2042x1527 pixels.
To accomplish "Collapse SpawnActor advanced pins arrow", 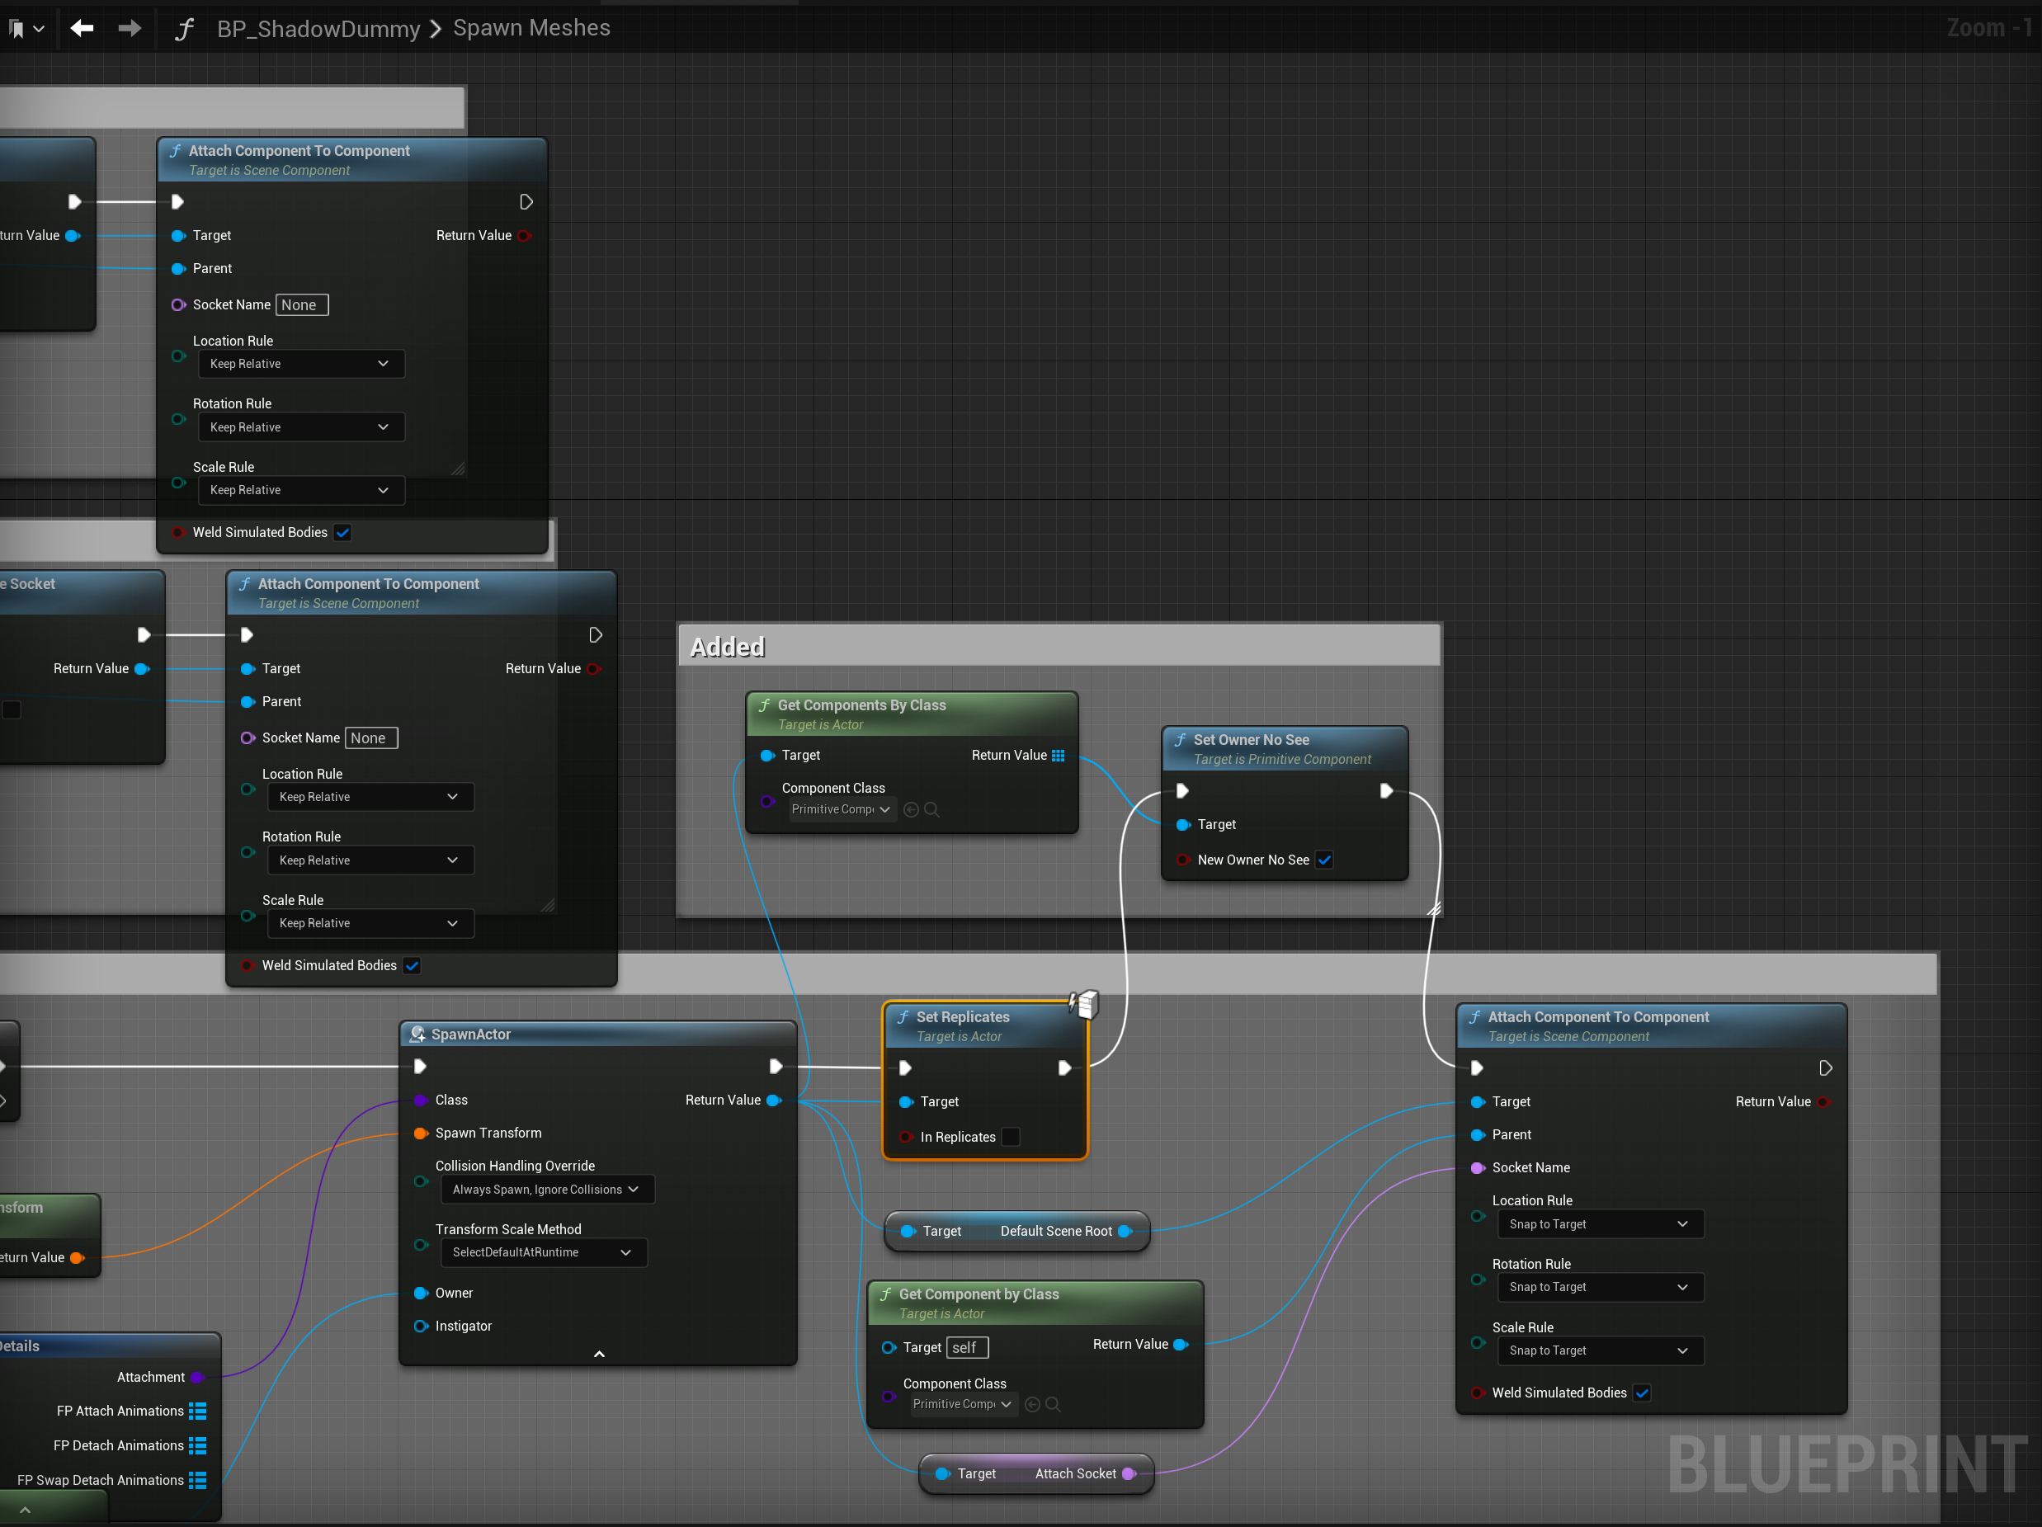I will (598, 1354).
